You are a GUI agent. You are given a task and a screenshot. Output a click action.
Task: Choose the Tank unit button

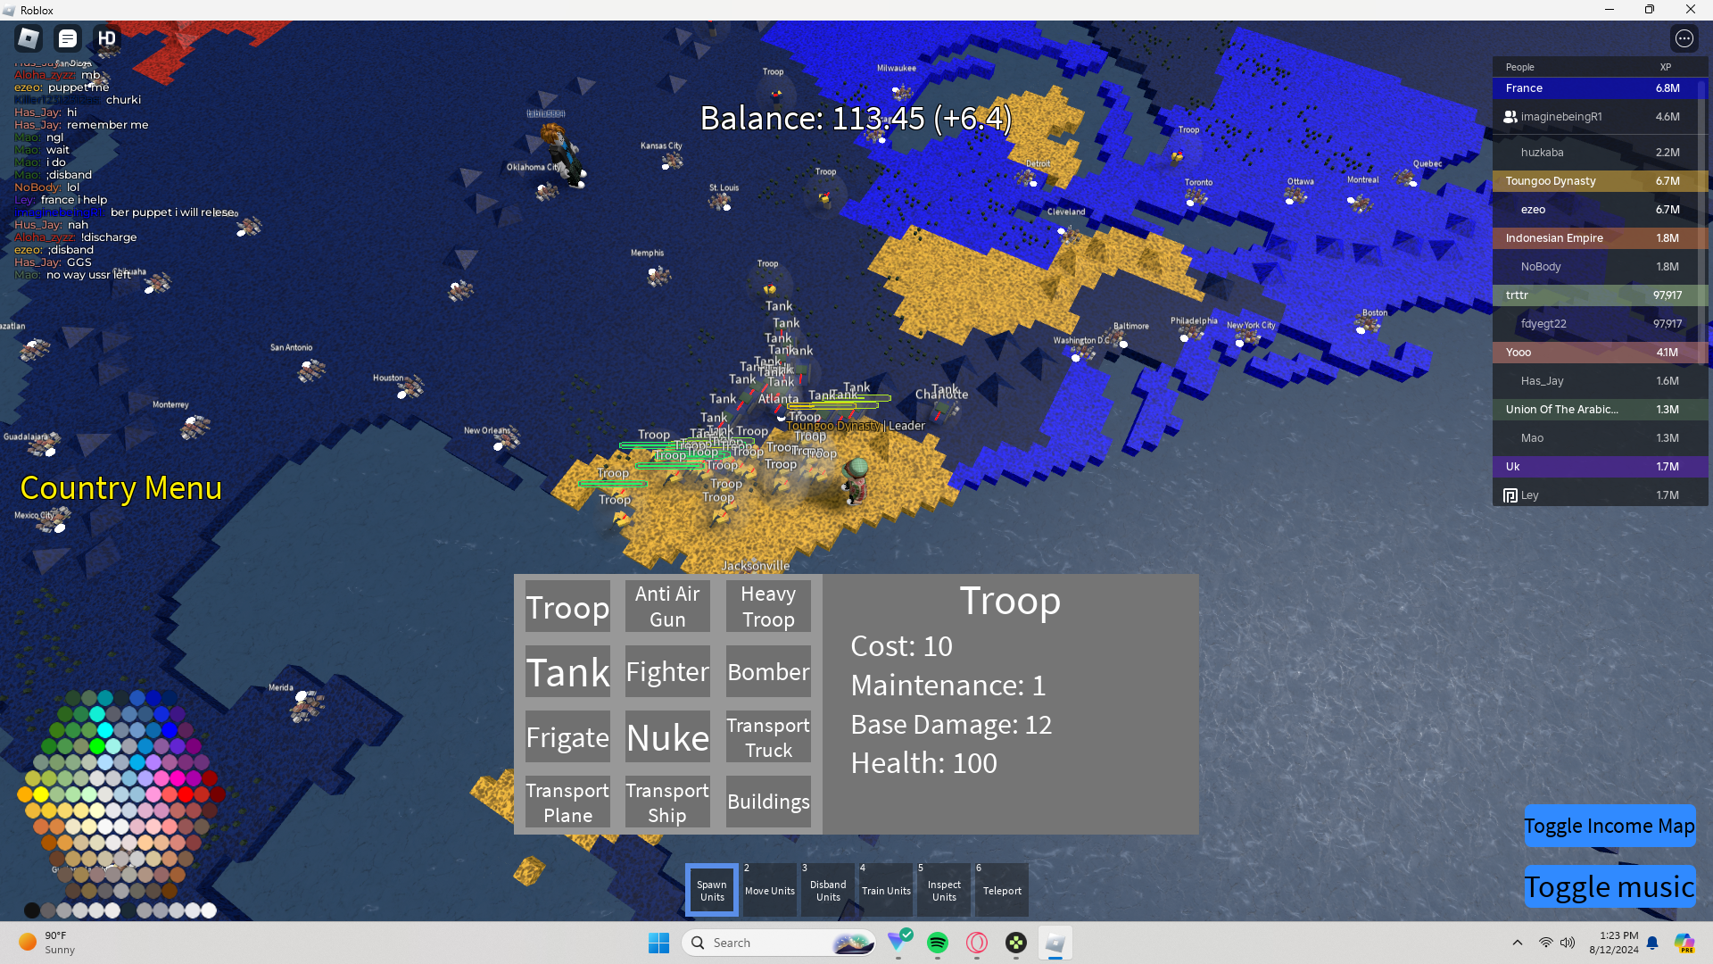(567, 672)
